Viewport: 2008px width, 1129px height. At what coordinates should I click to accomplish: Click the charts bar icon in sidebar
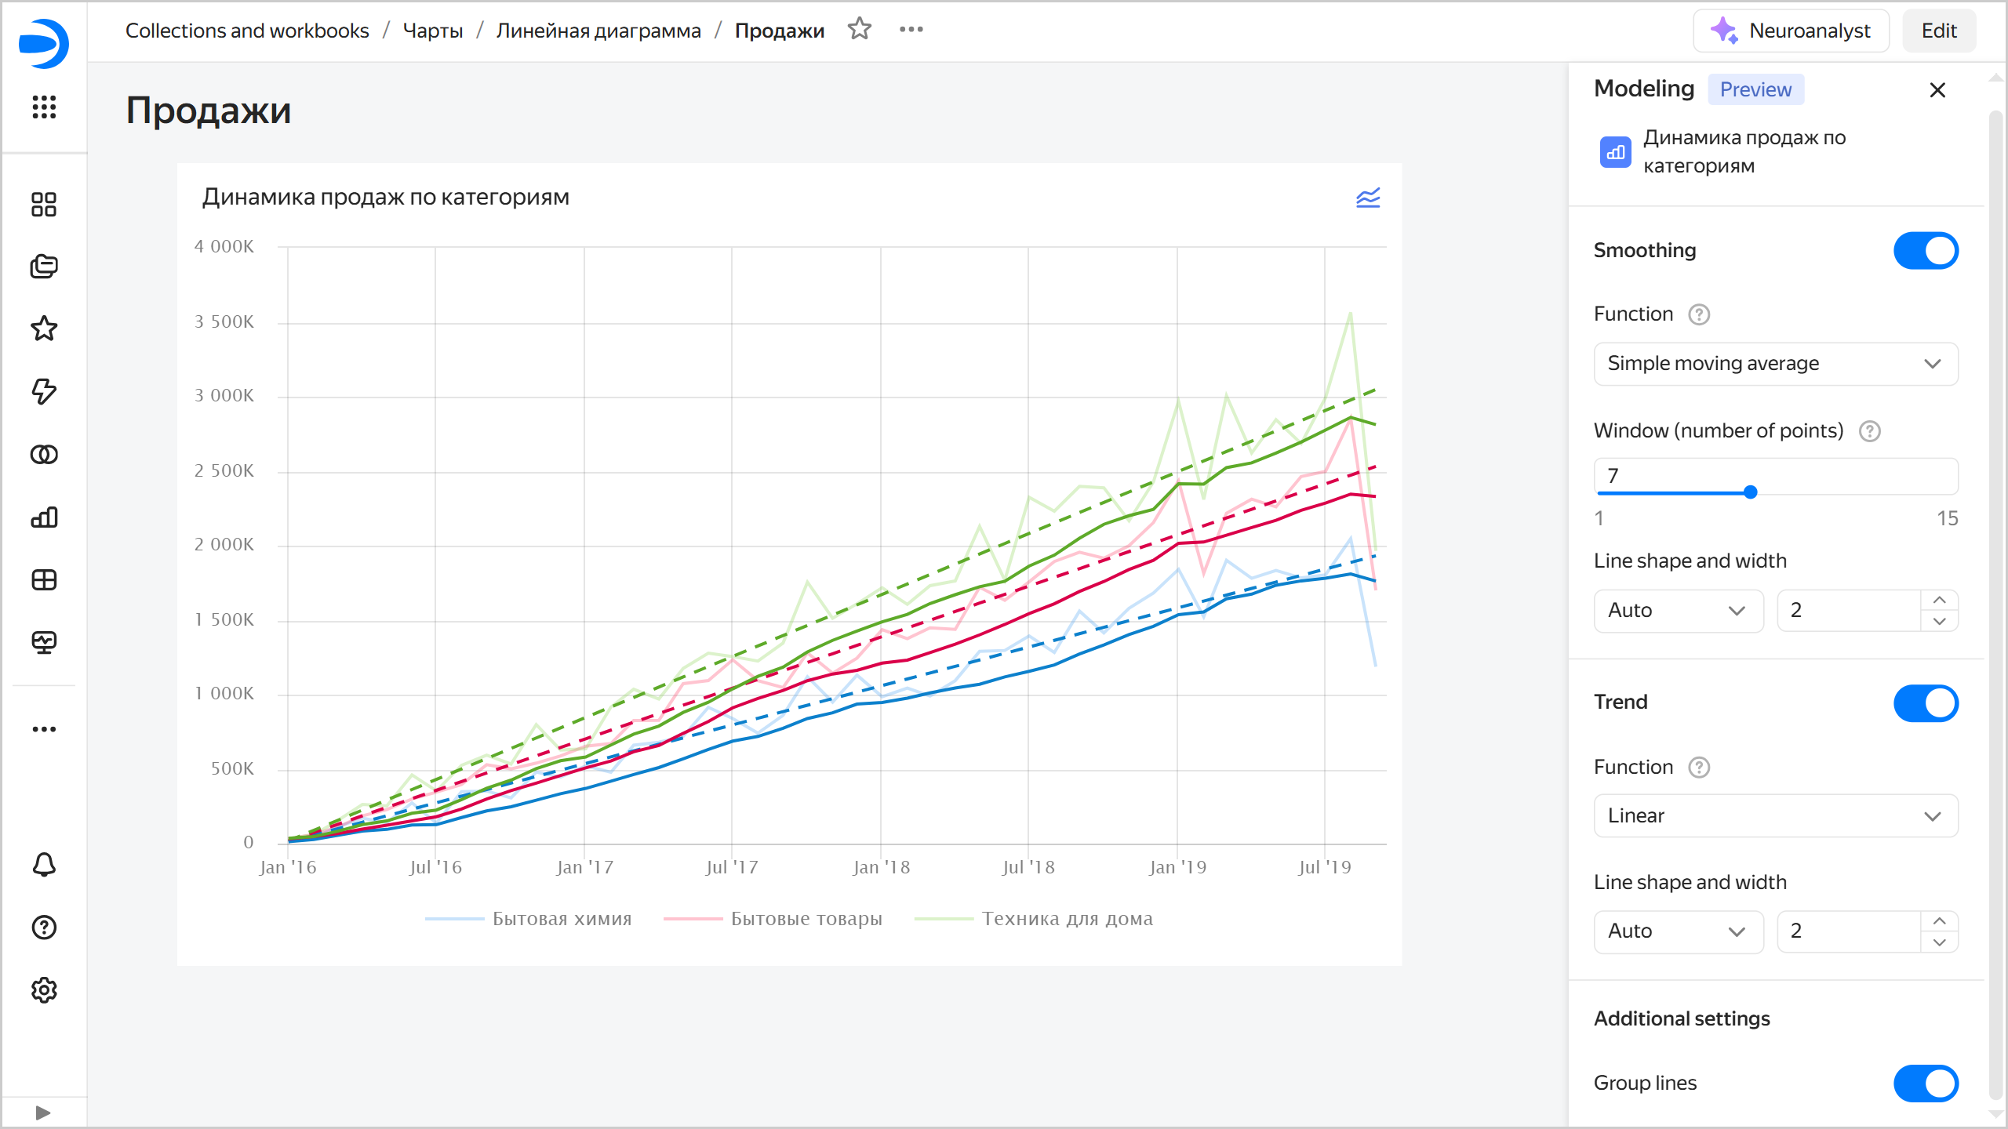tap(44, 517)
